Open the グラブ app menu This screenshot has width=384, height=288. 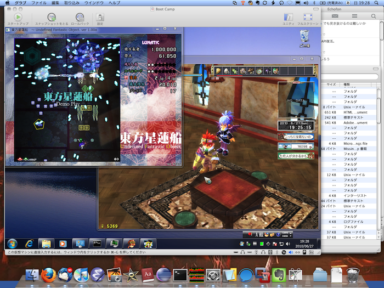tap(20, 3)
